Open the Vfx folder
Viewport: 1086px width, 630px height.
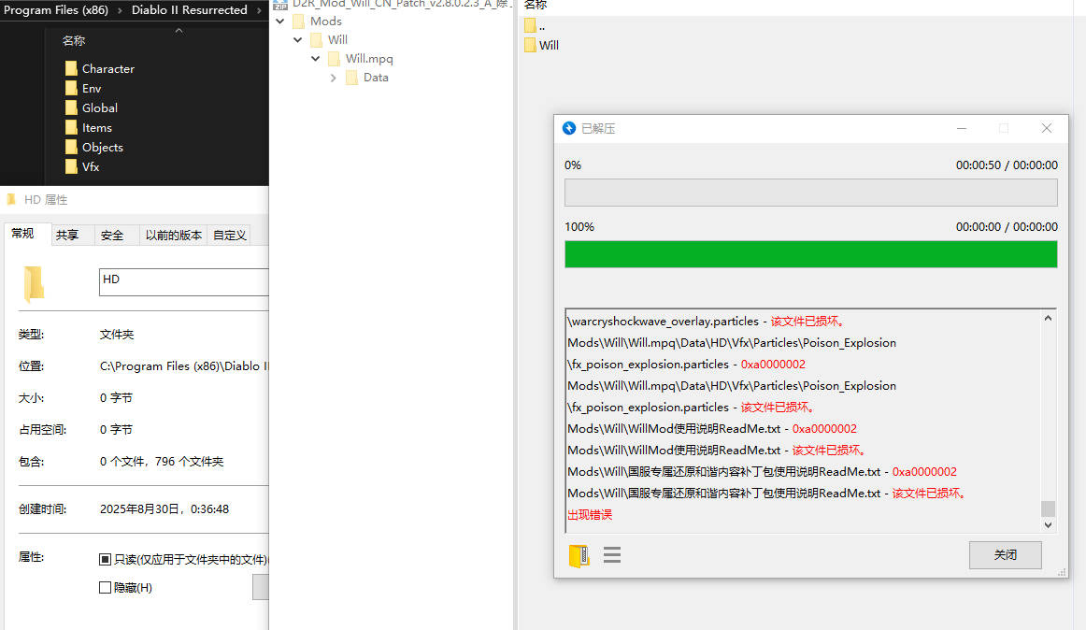[90, 166]
